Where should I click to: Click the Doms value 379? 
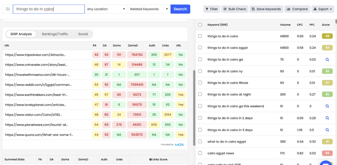119,125
